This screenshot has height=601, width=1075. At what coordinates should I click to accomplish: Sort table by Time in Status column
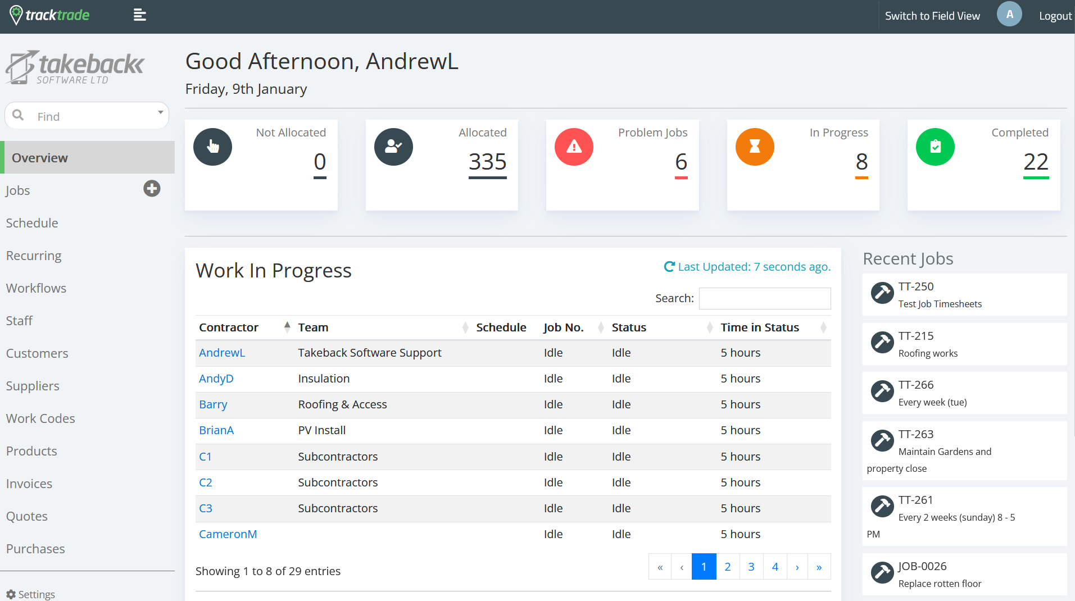click(774, 327)
